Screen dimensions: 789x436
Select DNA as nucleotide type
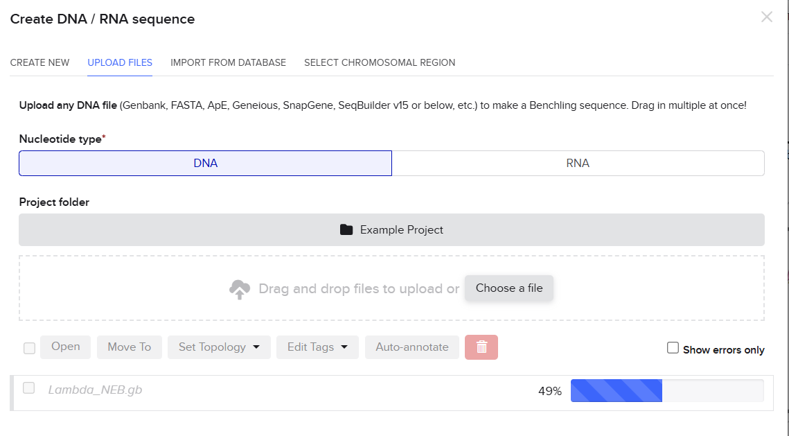pyautogui.click(x=206, y=164)
